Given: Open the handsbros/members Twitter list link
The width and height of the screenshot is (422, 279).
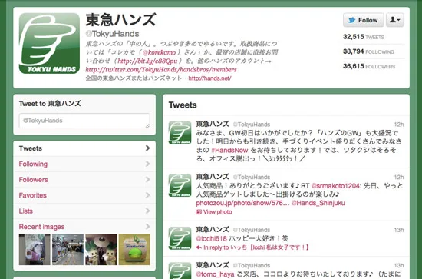Looking at the screenshot, I should coord(161,69).
